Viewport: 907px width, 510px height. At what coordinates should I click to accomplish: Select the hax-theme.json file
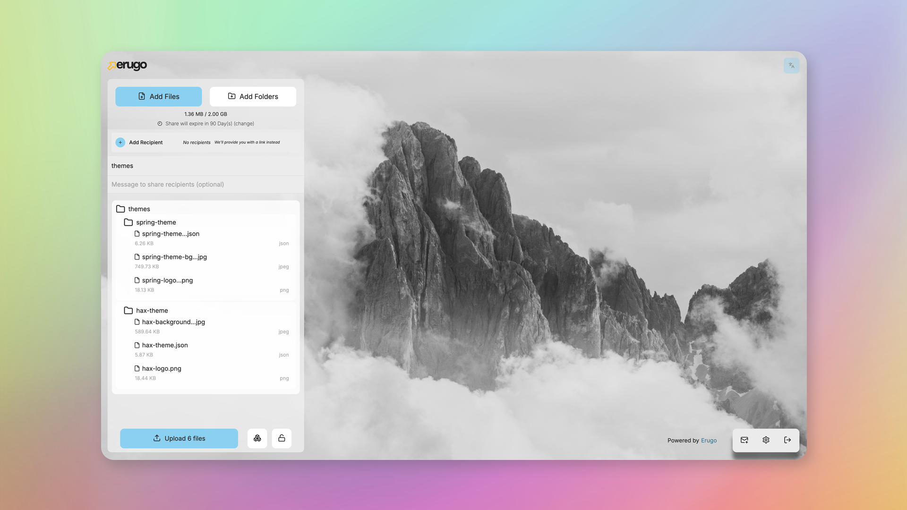(x=165, y=345)
